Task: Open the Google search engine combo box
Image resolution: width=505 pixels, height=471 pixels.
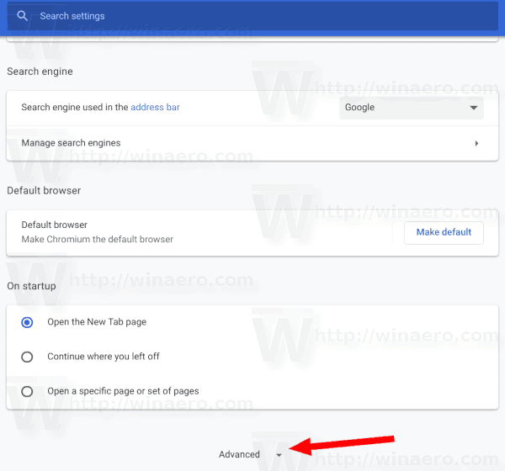Action: [411, 108]
